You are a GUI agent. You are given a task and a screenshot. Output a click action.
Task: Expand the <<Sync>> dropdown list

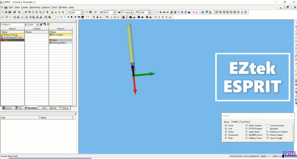25,25
